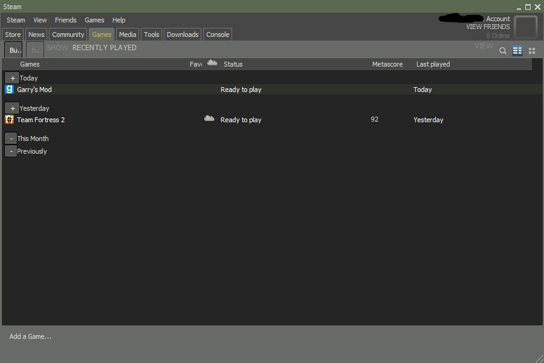Click Garry's Mod Ready to play status
The width and height of the screenshot is (544, 363).
click(x=241, y=90)
